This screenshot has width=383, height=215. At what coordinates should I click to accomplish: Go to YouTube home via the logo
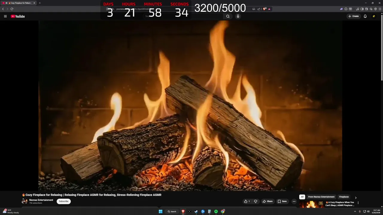coord(18,16)
